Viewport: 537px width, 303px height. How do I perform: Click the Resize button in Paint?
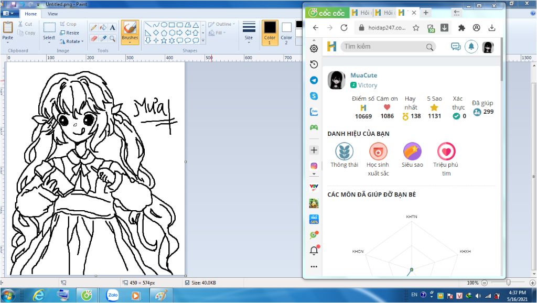[x=70, y=33]
